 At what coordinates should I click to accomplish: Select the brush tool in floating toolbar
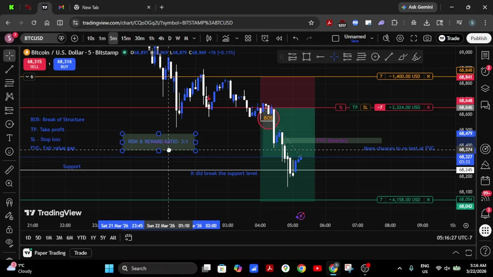pyautogui.click(x=402, y=57)
